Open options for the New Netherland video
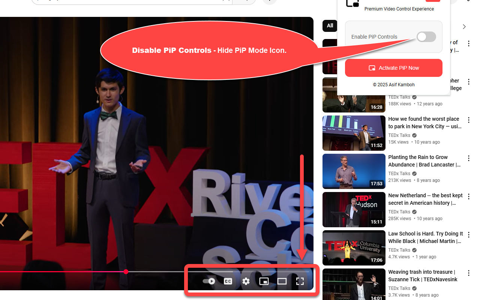 pos(469,196)
